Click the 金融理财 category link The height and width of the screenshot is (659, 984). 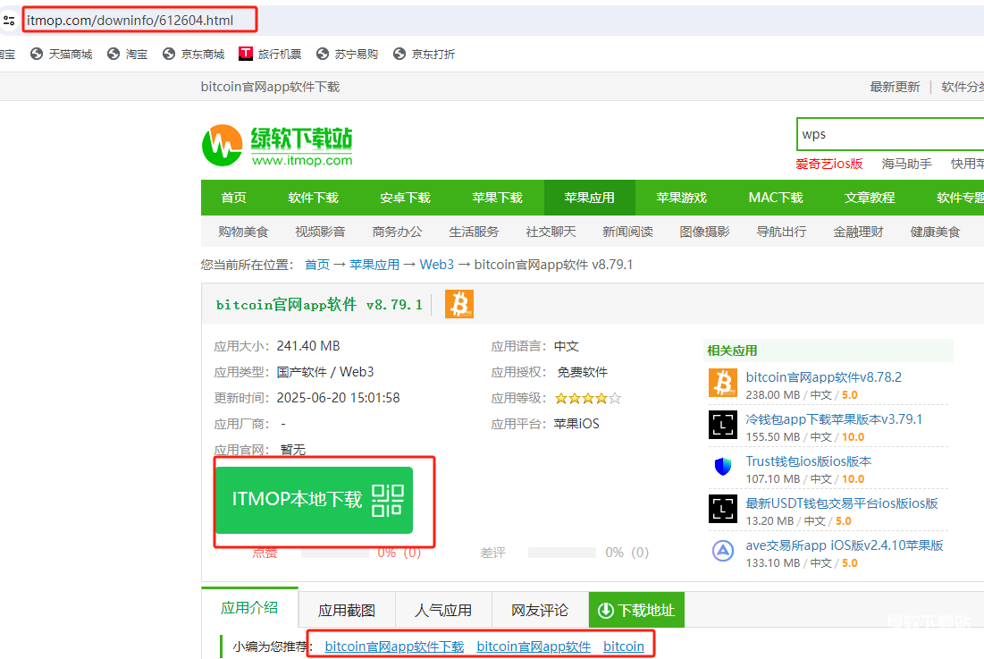pos(858,232)
